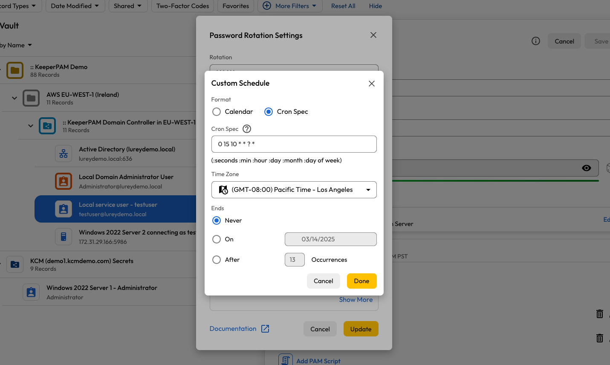Select the Ends On radio button
610x365 pixels.
click(217, 239)
